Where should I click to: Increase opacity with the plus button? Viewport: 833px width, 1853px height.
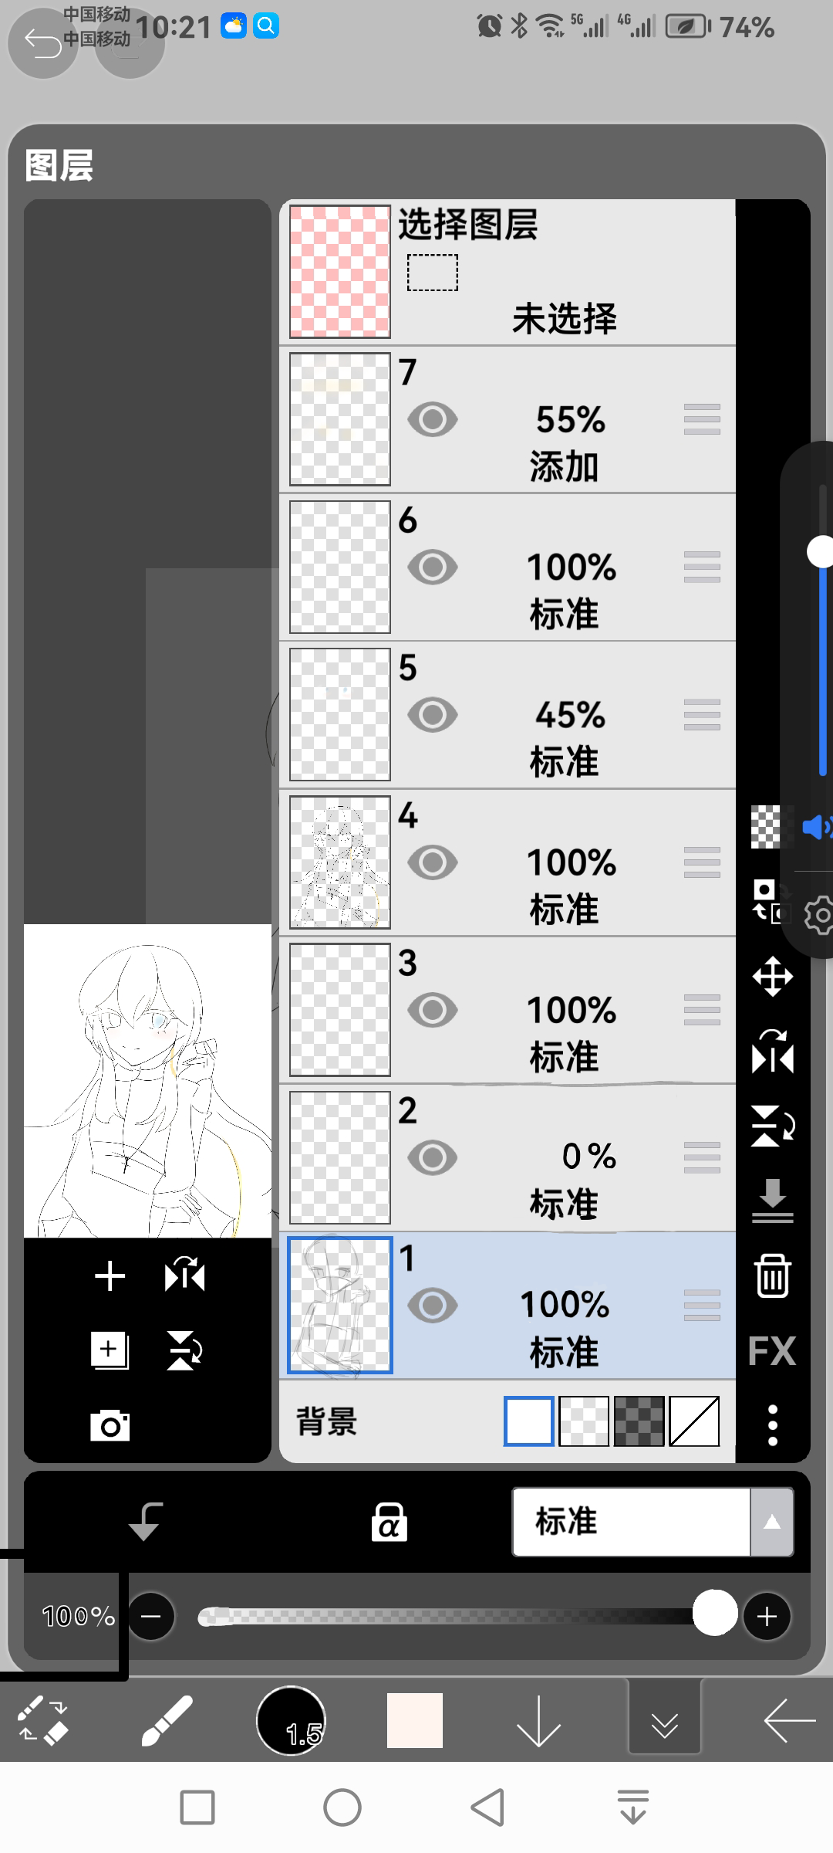click(x=767, y=1616)
